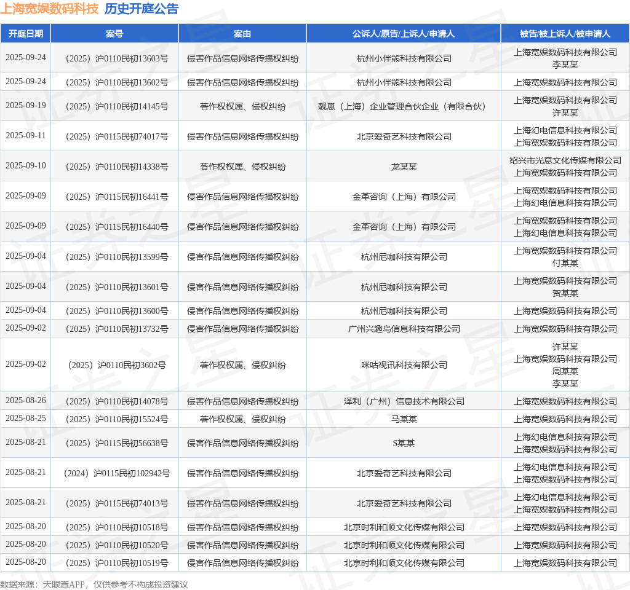Click the 数据来源 天眼查APP footer note
Image resolution: width=630 pixels, height=590 pixels.
[94, 584]
